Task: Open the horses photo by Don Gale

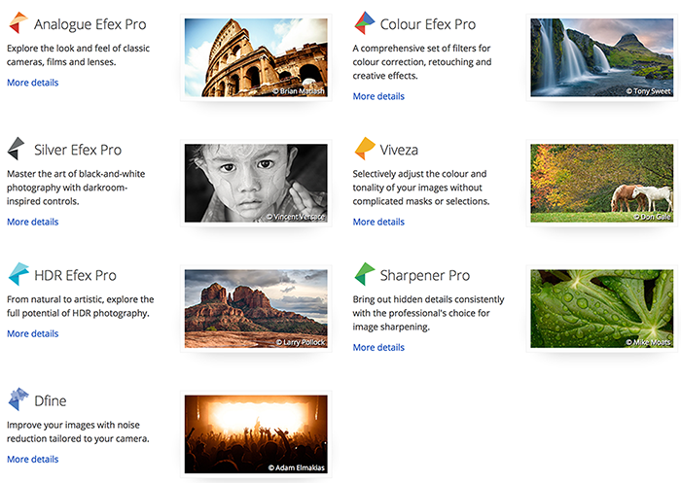Action: pyautogui.click(x=602, y=183)
